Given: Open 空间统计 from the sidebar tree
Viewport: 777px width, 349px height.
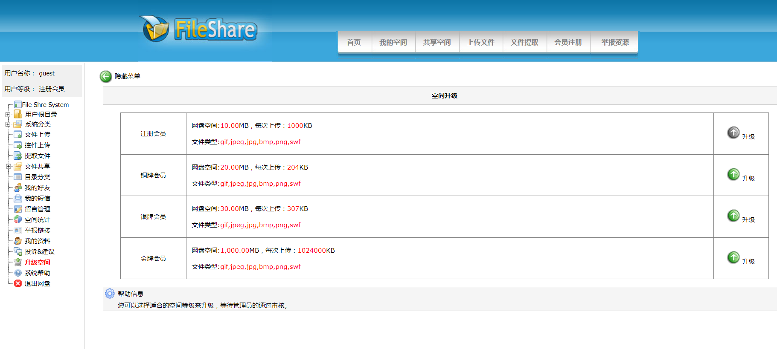Looking at the screenshot, I should 38,220.
